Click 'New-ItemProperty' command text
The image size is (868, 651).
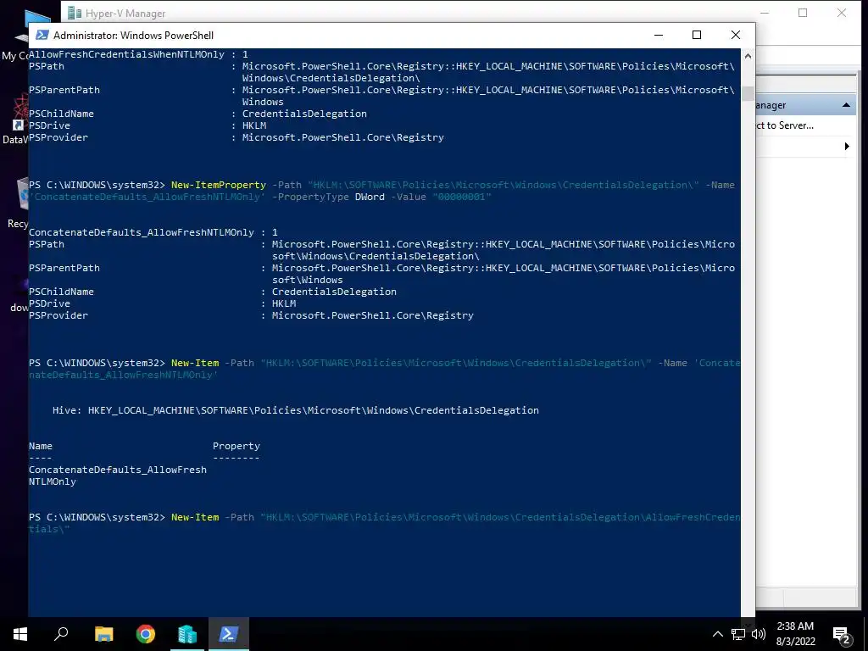[x=218, y=185]
